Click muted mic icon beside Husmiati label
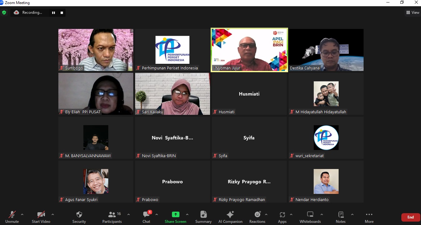The height and width of the screenshot is (225, 421). click(215, 112)
